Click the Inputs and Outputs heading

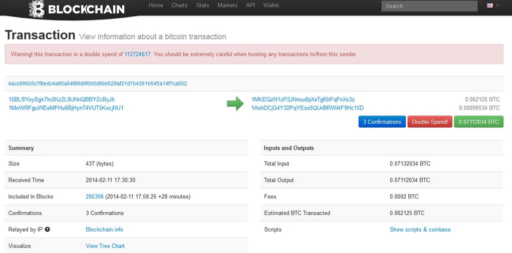pyautogui.click(x=289, y=148)
